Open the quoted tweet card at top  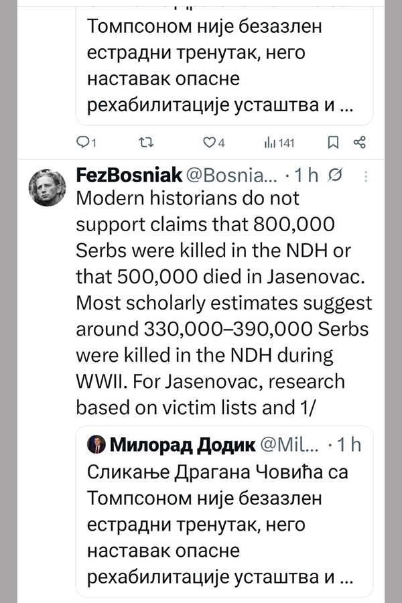click(x=224, y=67)
